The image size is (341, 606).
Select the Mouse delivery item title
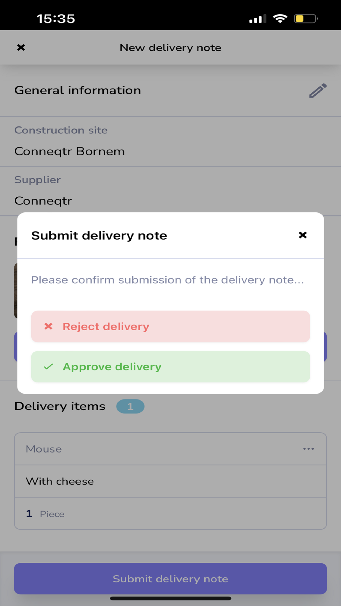tap(44, 449)
